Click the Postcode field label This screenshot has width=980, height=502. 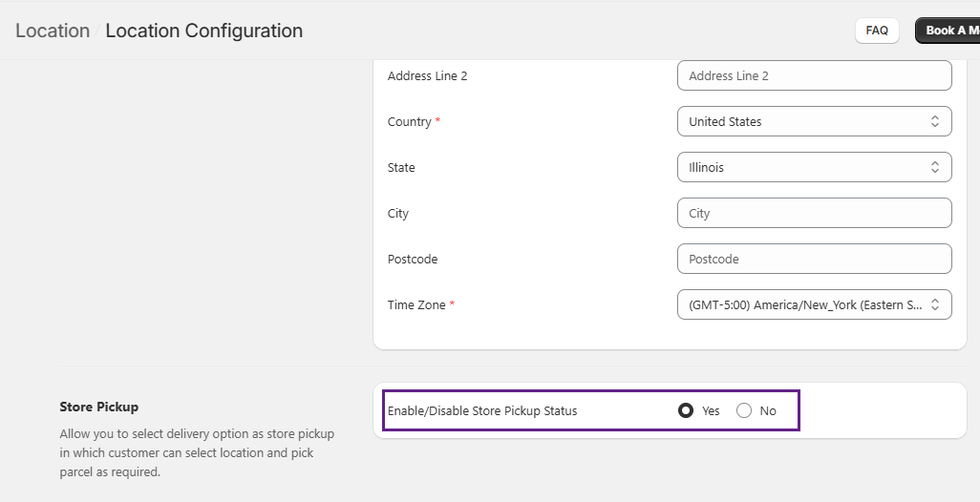413,260
